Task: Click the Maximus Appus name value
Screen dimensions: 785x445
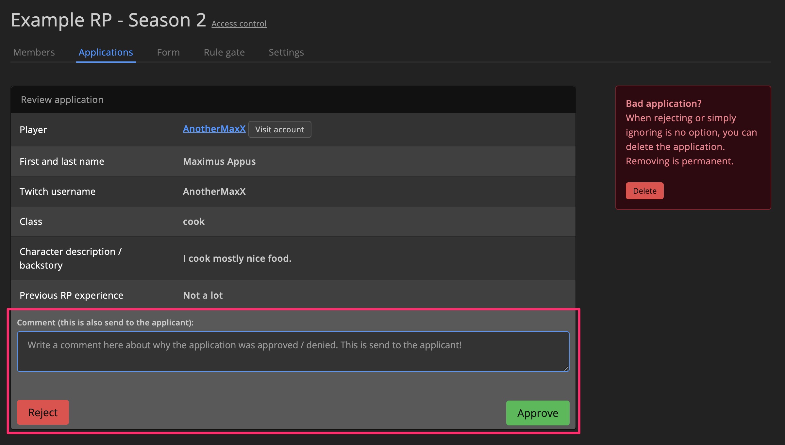Action: click(219, 161)
